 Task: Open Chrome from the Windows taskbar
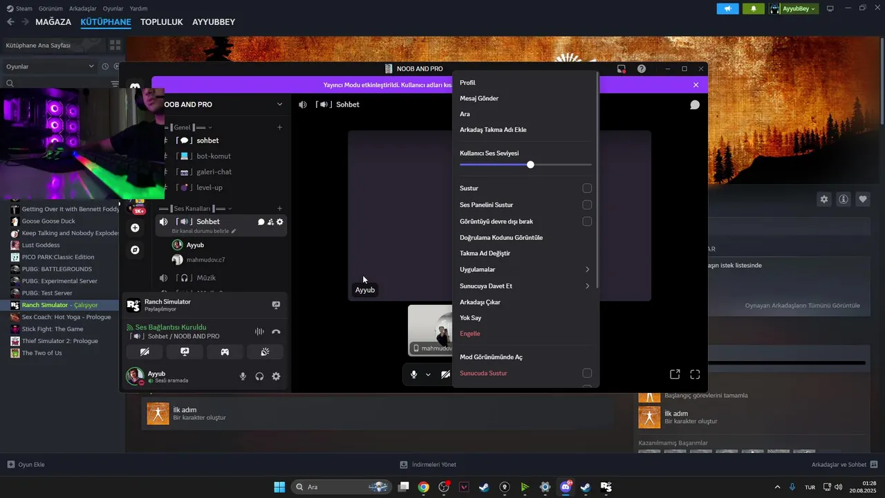(424, 487)
